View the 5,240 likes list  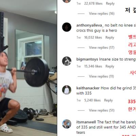click(92, 100)
